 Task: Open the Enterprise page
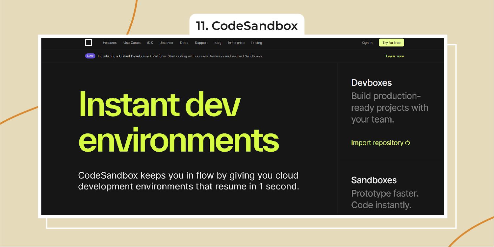[x=236, y=43]
